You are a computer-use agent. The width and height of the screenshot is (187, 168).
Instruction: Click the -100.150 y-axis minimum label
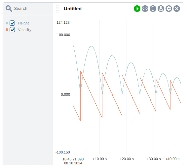63,152
